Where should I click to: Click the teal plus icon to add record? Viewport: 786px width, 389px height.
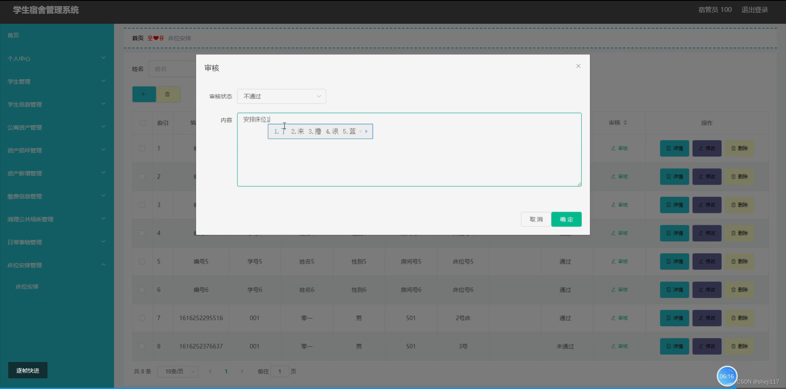144,94
